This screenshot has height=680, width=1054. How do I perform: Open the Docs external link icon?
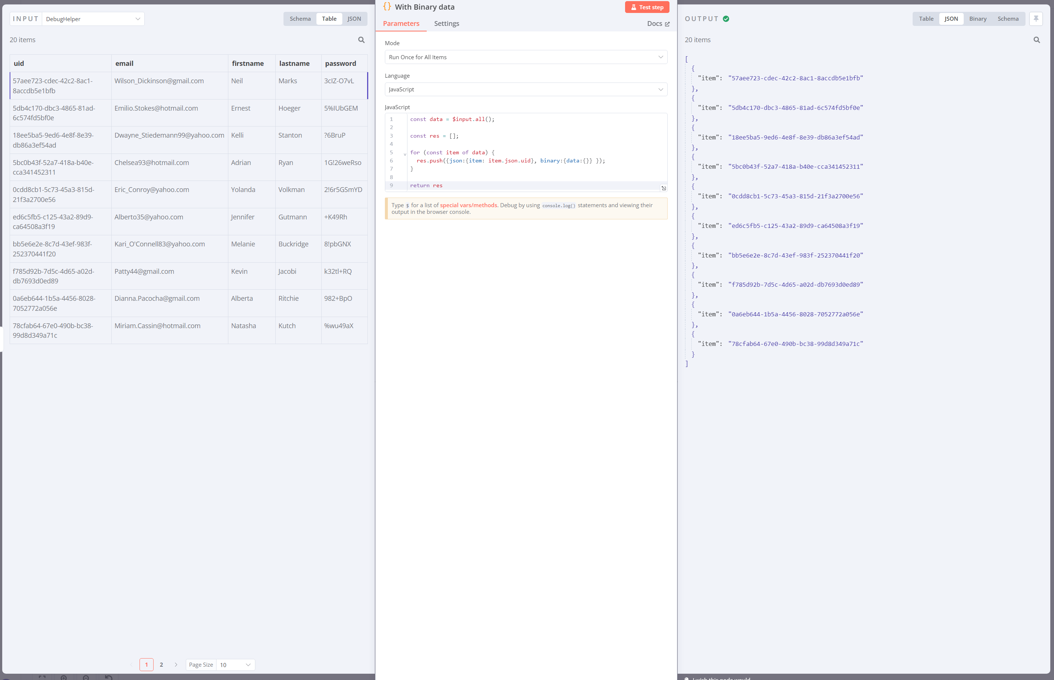pyautogui.click(x=667, y=24)
